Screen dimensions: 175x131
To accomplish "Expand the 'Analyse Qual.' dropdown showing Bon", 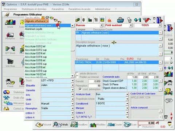I will click(127, 94).
